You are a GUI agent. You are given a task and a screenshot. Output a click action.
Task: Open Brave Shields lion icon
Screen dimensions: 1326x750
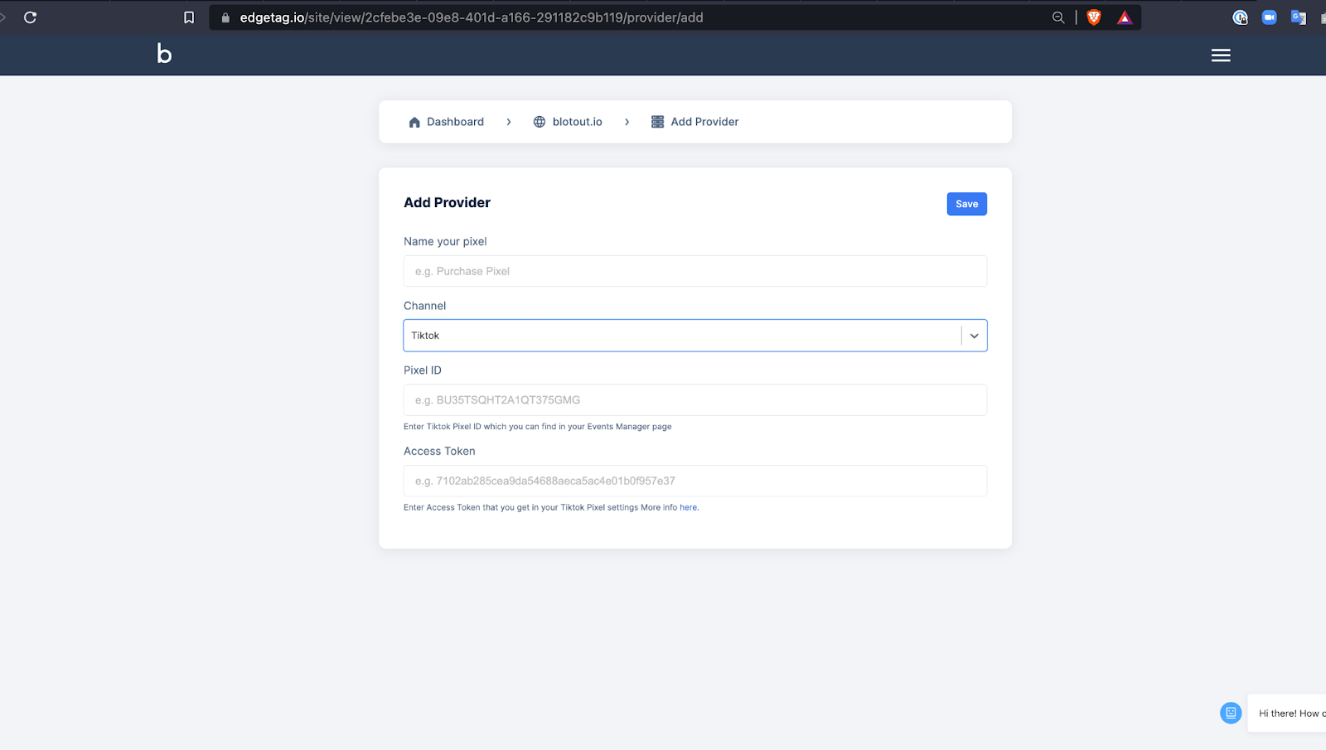[x=1094, y=17]
